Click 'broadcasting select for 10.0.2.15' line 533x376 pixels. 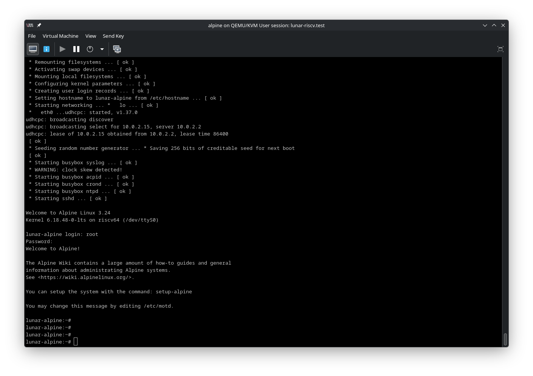point(113,127)
